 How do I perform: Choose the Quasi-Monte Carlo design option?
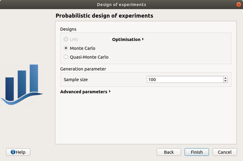tap(66, 57)
